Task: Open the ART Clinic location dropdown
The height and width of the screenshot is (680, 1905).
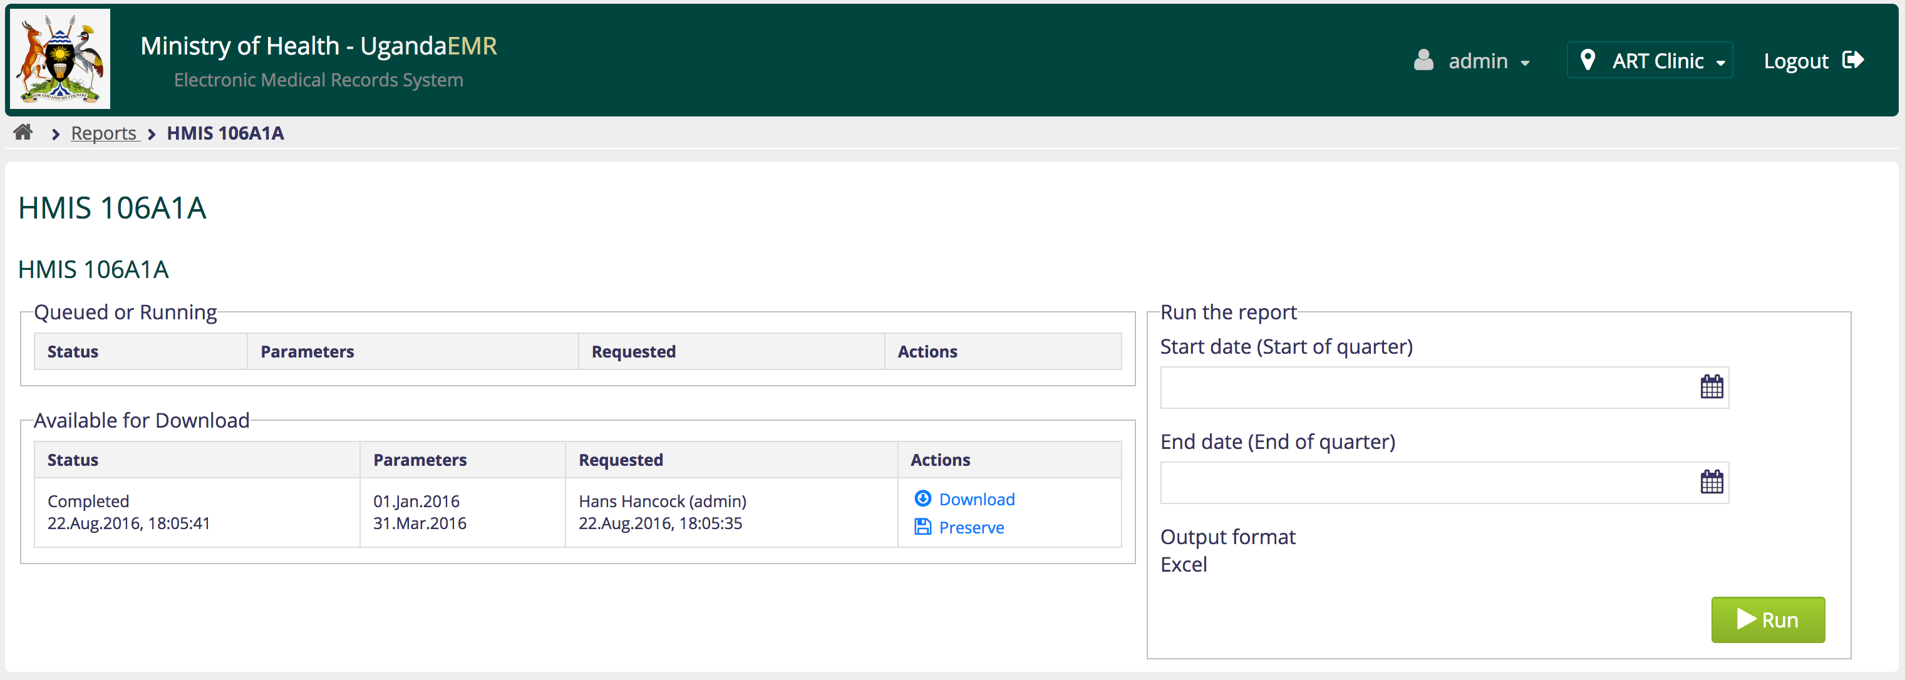Action: 1657,61
